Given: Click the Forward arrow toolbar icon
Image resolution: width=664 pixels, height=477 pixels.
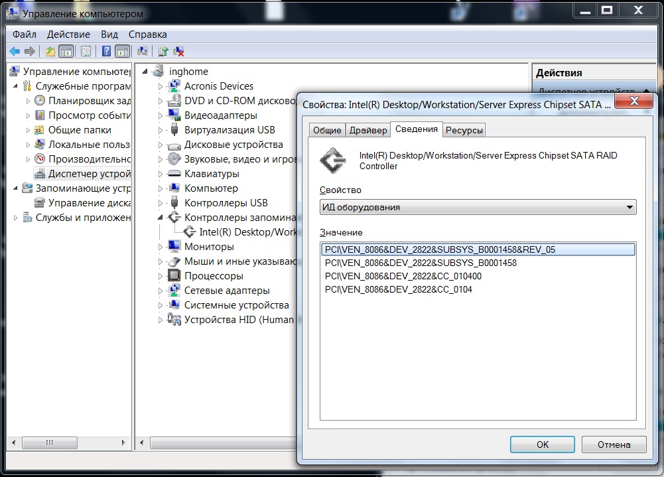Looking at the screenshot, I should pyautogui.click(x=30, y=52).
